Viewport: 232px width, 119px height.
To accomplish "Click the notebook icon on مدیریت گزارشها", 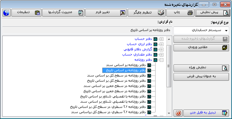I will (x=81, y=13).
